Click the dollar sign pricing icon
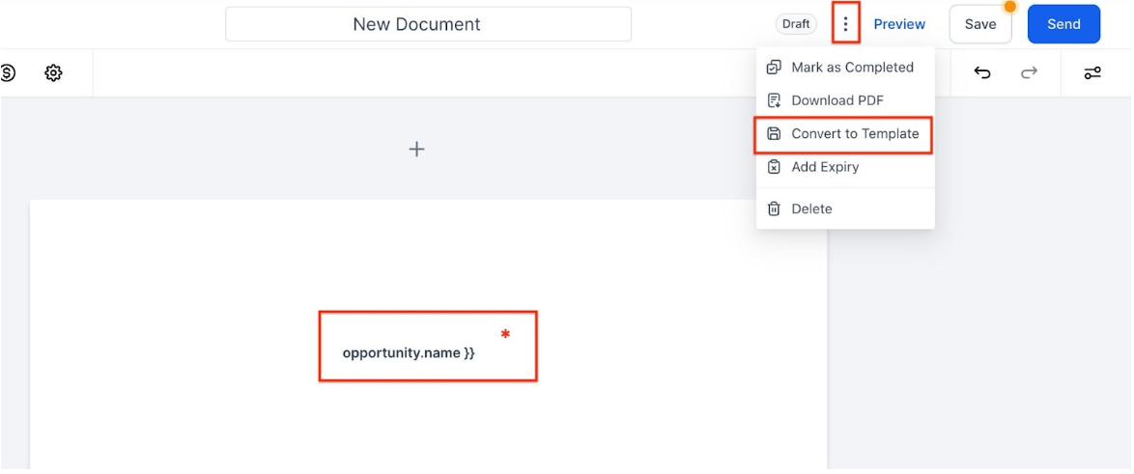The height and width of the screenshot is (474, 1134). (8, 72)
